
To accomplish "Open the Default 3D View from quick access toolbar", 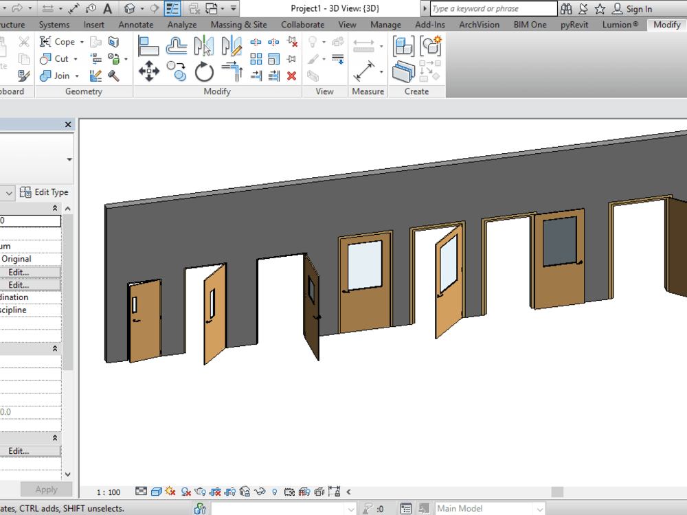I will pos(130,9).
